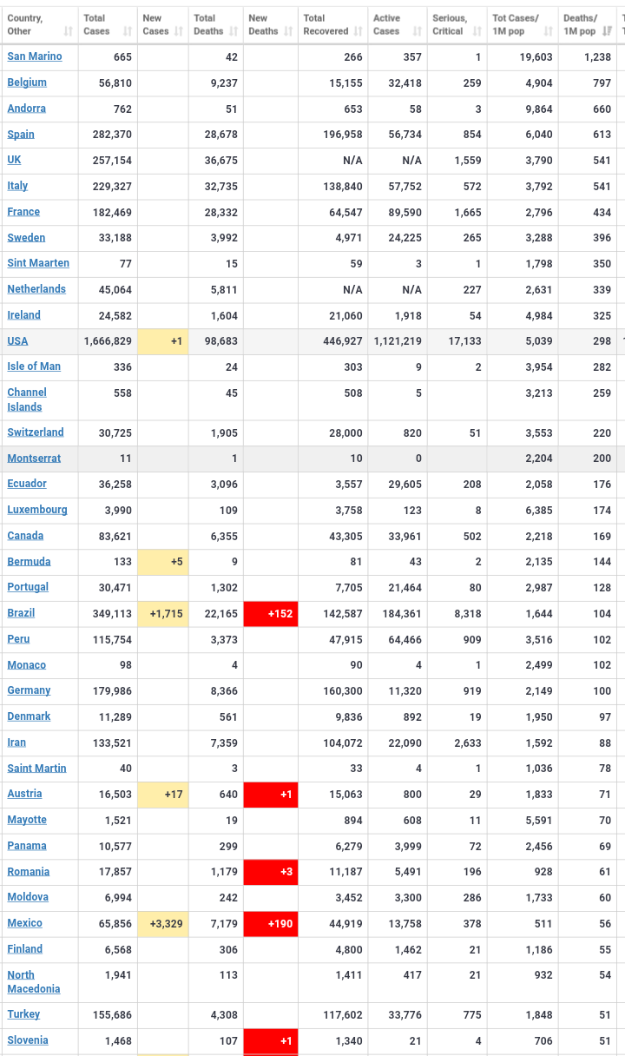Sort by New Cases column arrows
625x1056 pixels.
pos(179,31)
